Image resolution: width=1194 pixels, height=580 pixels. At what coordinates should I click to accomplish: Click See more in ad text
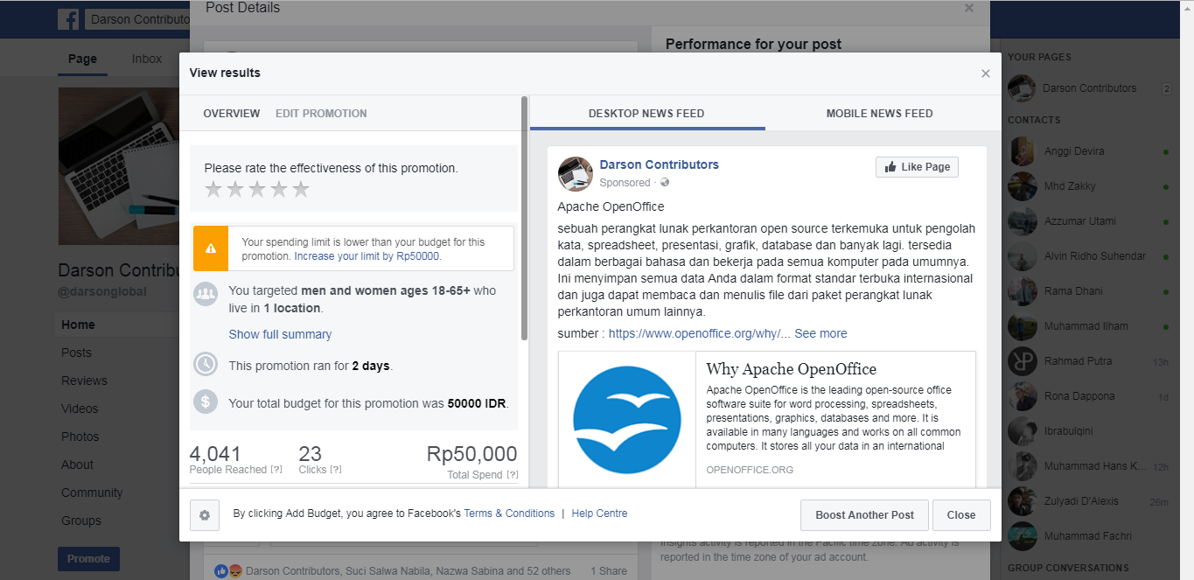click(x=820, y=333)
